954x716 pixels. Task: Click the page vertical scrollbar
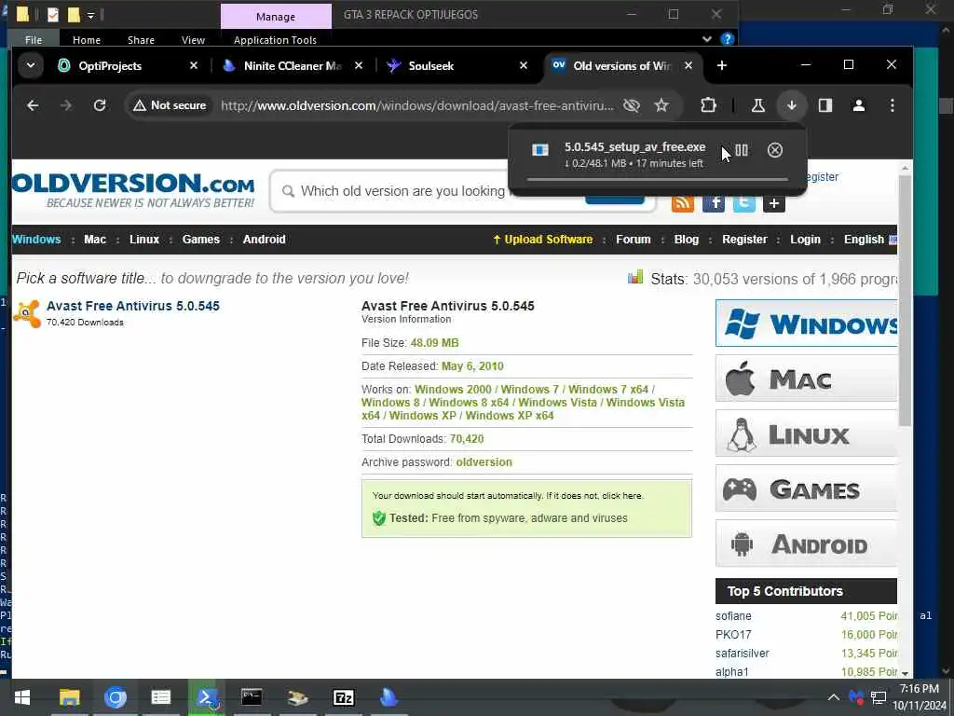click(905, 301)
